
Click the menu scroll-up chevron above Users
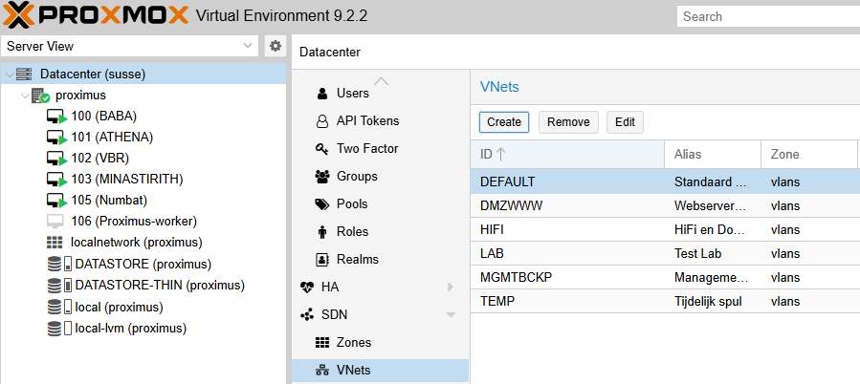(381, 81)
